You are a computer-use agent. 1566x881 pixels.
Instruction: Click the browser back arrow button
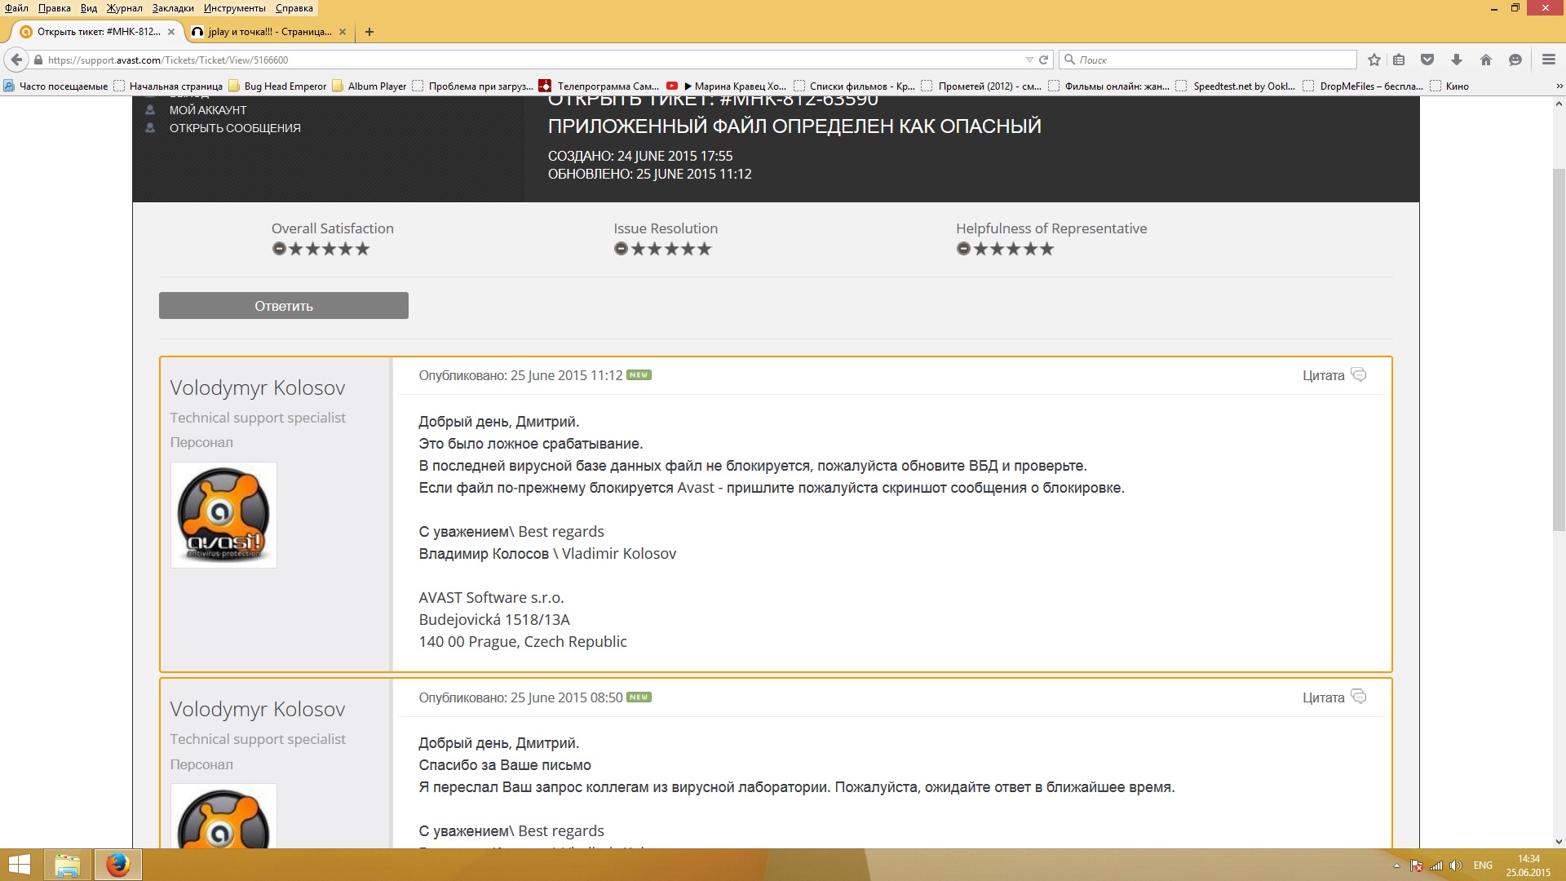pos(16,60)
